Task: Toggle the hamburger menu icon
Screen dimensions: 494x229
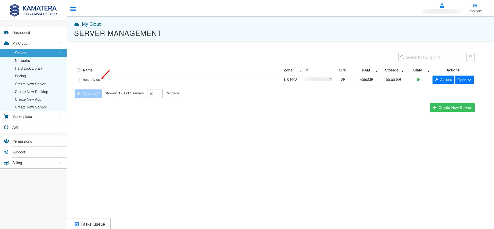Action: [73, 9]
